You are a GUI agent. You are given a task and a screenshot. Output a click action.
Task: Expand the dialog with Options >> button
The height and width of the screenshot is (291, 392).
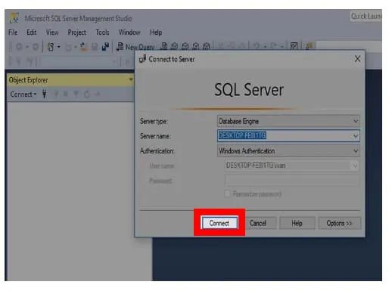coord(339,223)
